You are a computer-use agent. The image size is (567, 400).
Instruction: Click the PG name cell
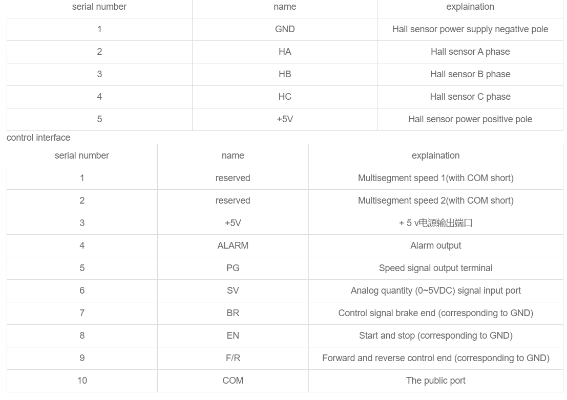[x=233, y=268]
